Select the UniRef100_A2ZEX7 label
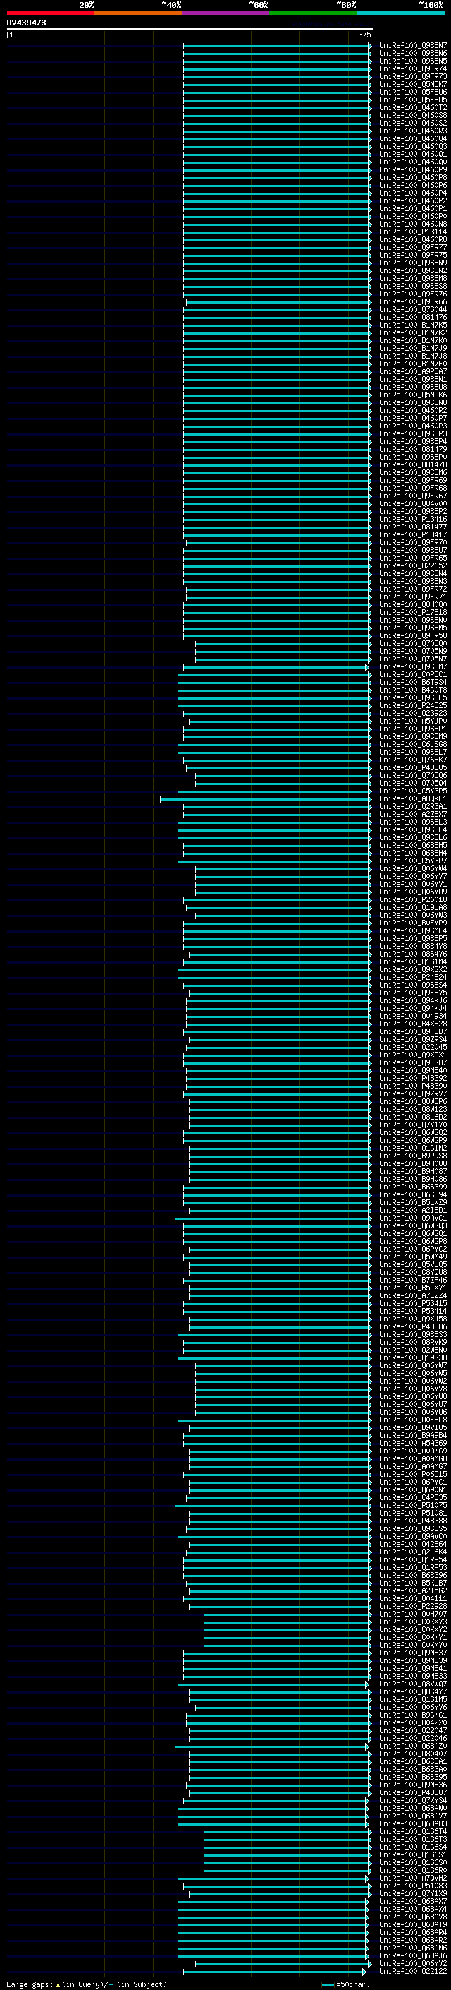The width and height of the screenshot is (451, 1990). coord(413,814)
